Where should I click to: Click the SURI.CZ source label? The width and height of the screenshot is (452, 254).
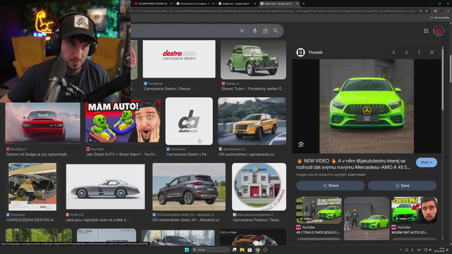[75, 215]
